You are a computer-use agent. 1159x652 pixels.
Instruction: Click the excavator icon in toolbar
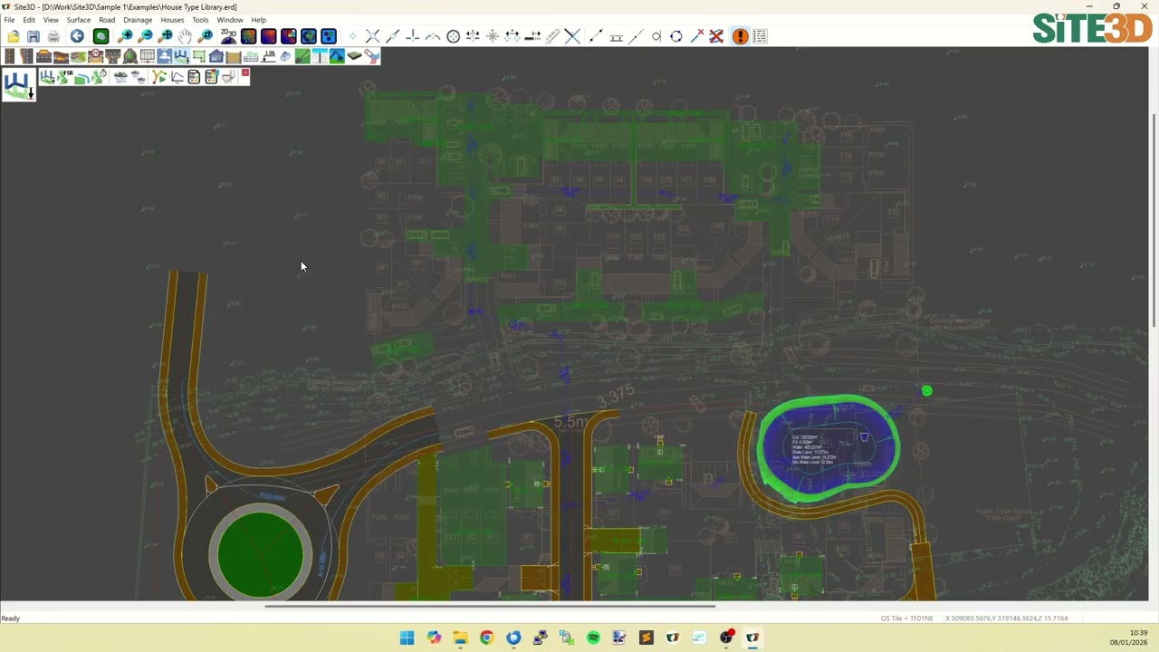coord(337,56)
